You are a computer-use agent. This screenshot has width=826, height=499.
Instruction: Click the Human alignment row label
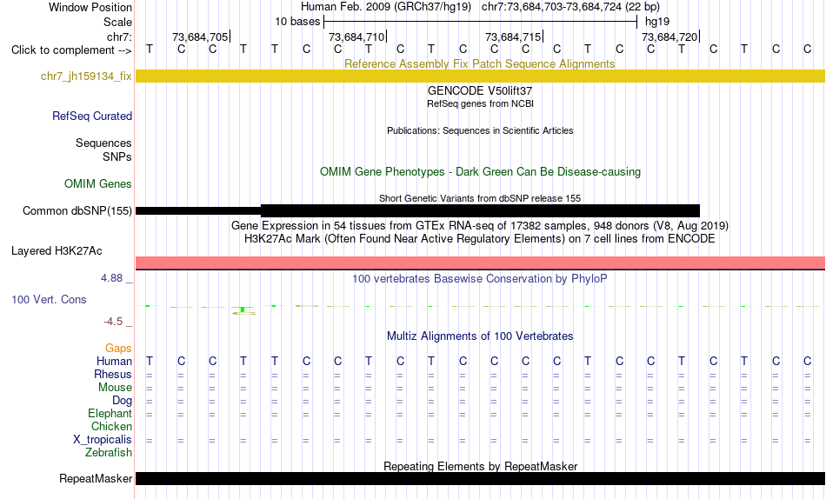[x=114, y=361]
